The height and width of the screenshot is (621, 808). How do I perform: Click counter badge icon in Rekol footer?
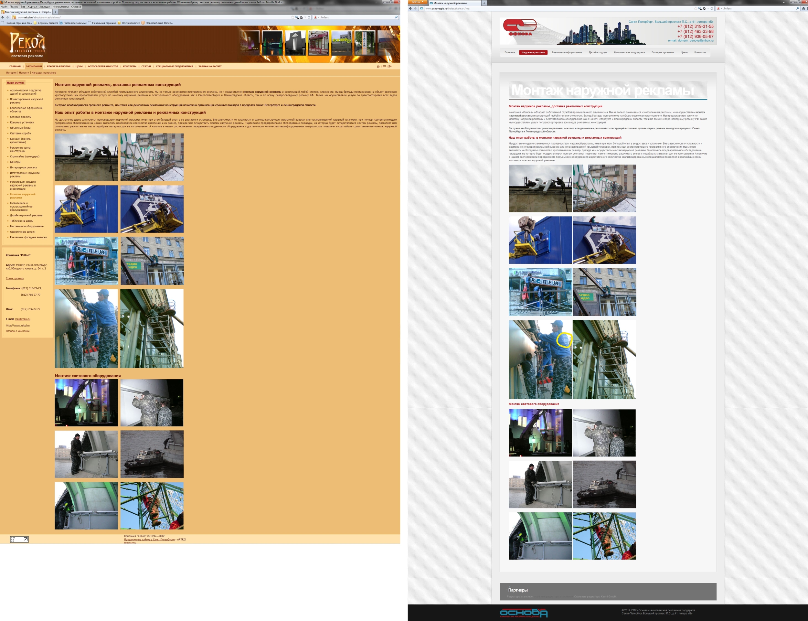point(19,539)
